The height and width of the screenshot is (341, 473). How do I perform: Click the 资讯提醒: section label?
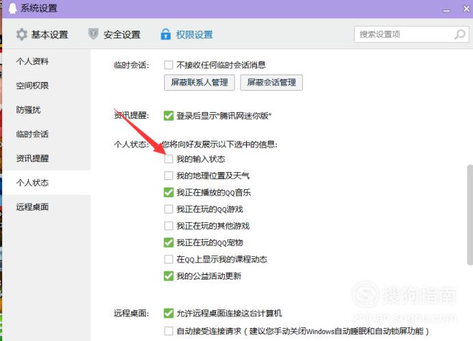[131, 115]
